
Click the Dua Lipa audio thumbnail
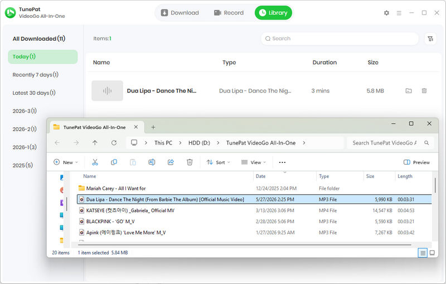click(x=107, y=91)
